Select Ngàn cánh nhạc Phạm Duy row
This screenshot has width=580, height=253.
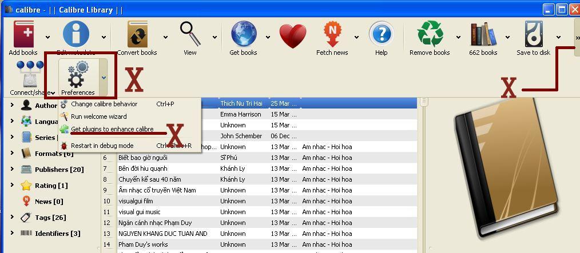[259, 223]
